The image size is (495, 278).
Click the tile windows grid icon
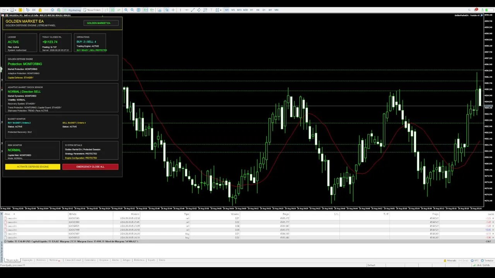tap(139, 10)
